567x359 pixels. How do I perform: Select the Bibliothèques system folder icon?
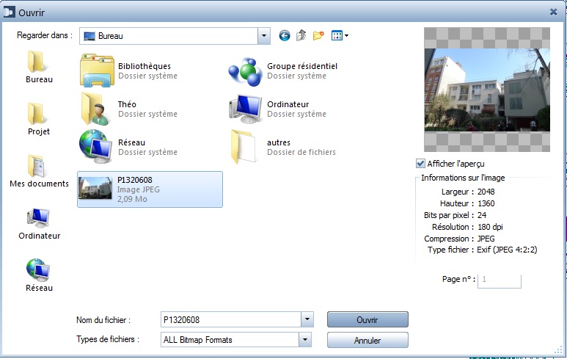pos(97,70)
